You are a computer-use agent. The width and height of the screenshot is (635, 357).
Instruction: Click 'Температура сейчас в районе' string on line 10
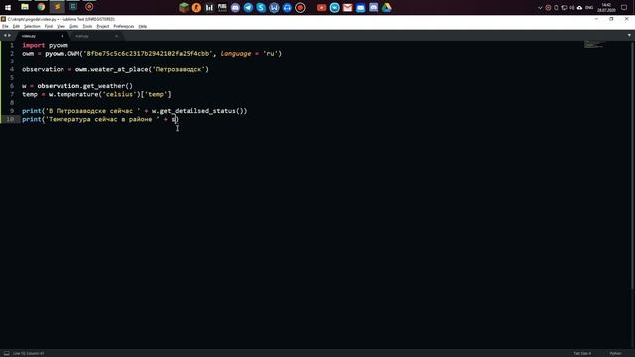(x=103, y=119)
